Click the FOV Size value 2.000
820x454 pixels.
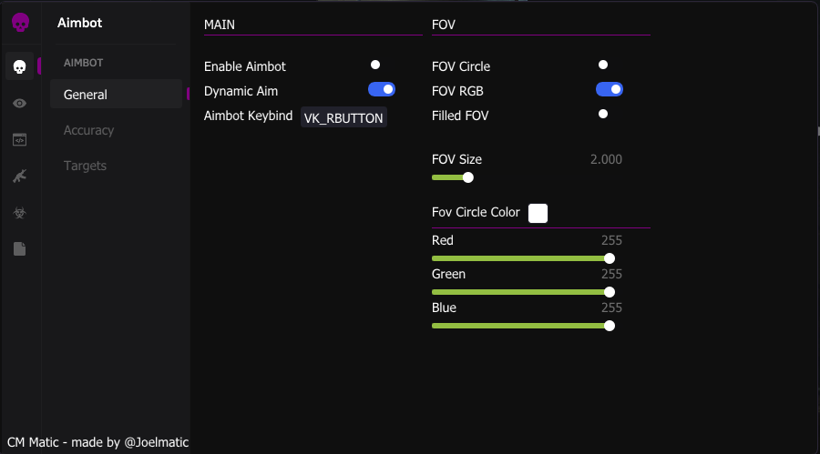pos(606,159)
